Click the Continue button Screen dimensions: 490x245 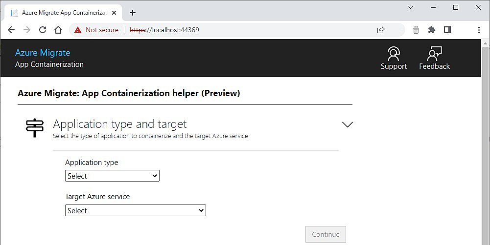click(326, 234)
